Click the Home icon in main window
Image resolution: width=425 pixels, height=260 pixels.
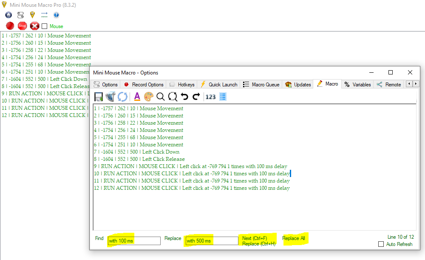[x=8, y=15]
